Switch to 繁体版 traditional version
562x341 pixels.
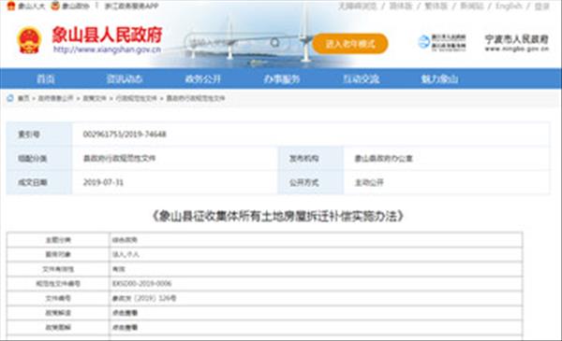coord(436,7)
